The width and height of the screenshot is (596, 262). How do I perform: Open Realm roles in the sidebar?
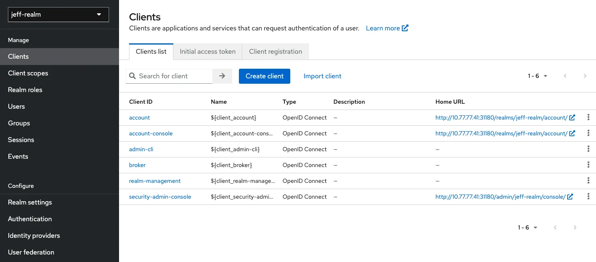pos(59,90)
